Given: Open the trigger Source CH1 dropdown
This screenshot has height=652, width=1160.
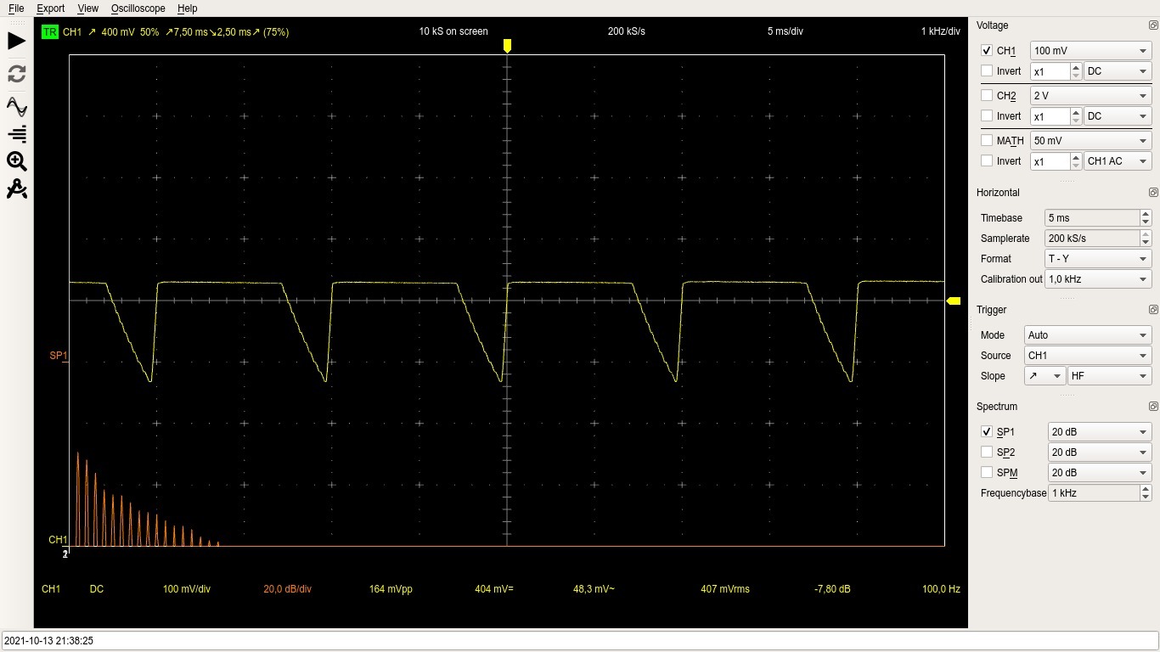Looking at the screenshot, I should point(1088,356).
